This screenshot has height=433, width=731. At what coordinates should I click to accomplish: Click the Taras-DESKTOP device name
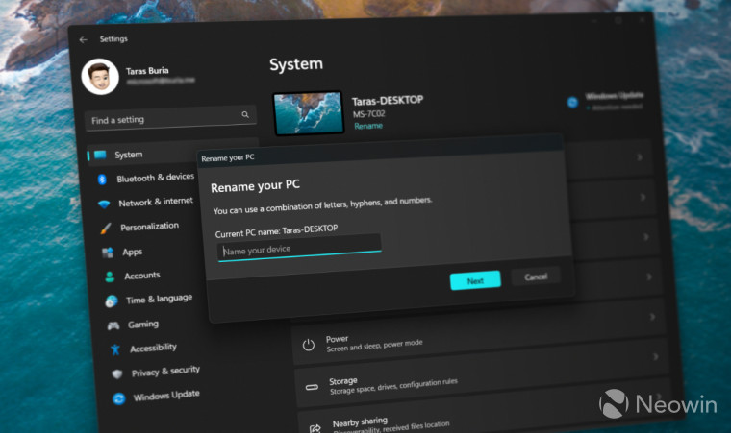388,101
